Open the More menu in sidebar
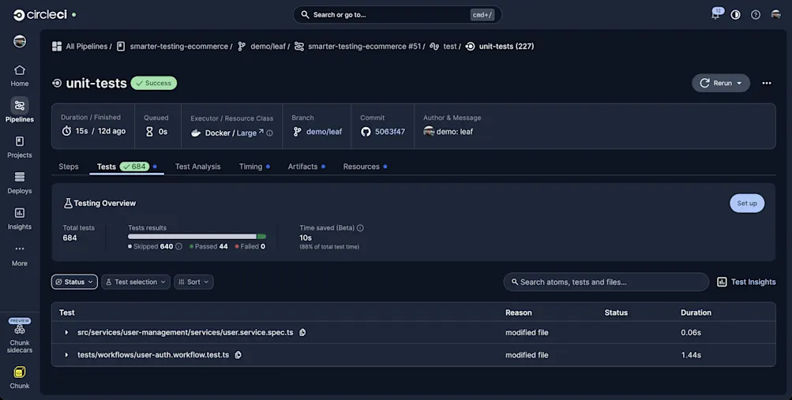The height and width of the screenshot is (400, 792). [20, 255]
